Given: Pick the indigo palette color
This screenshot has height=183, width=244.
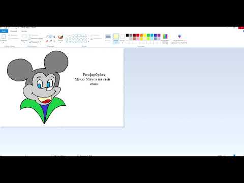Looking at the screenshot, I should point(156,35).
